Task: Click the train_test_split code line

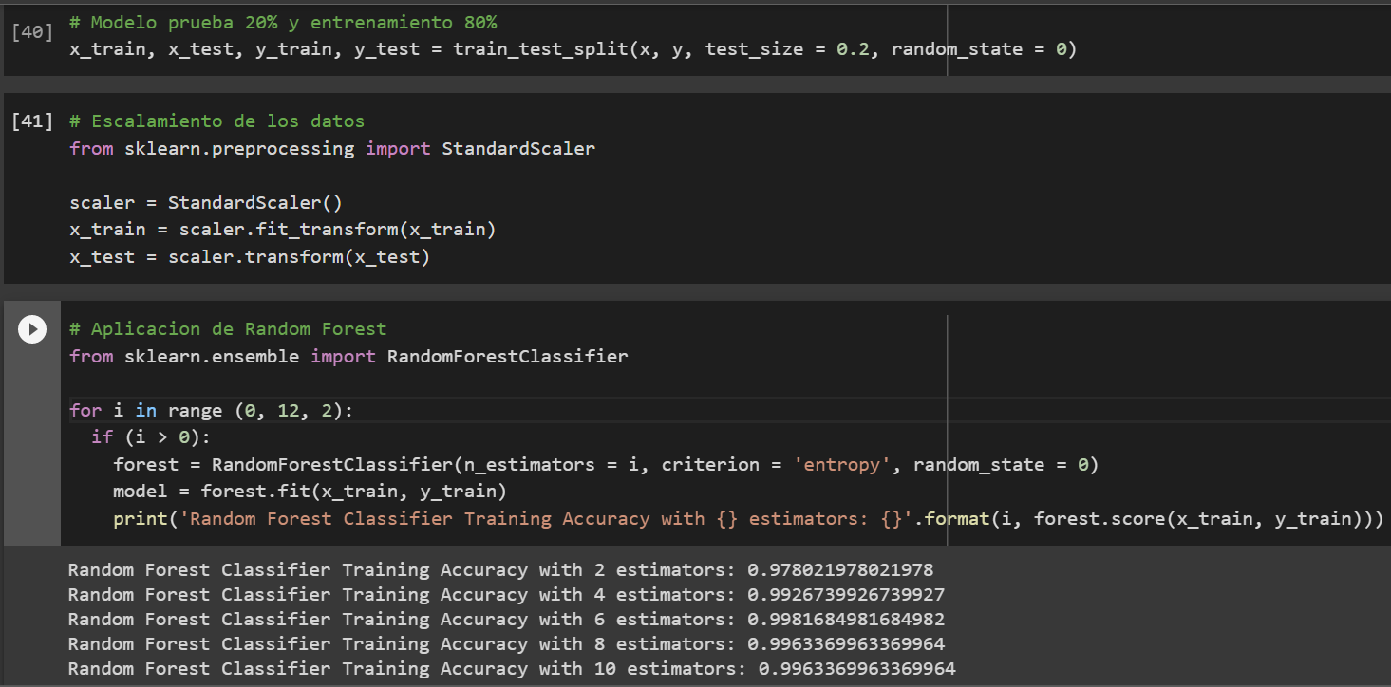Action: coord(570,48)
